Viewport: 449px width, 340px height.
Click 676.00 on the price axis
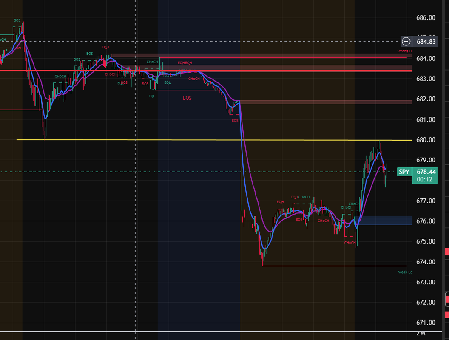pyautogui.click(x=426, y=221)
